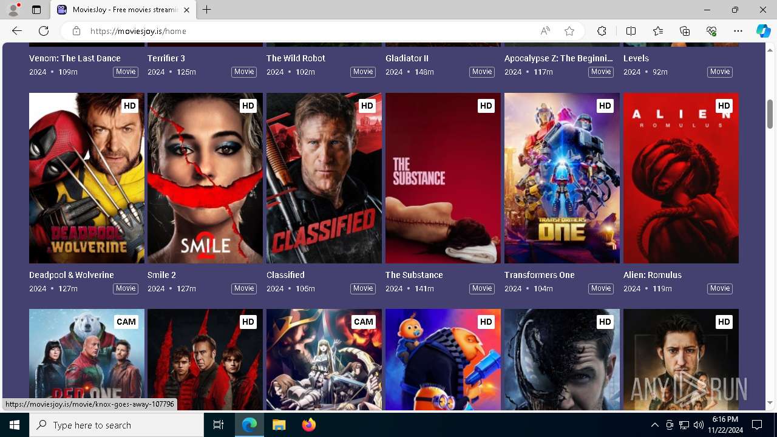777x437 pixels.
Task: Open Microsoft Edge from taskbar
Action: click(249, 425)
